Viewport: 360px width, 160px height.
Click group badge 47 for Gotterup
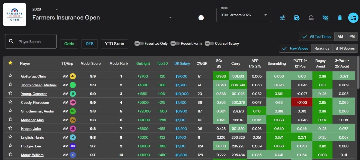73,76
